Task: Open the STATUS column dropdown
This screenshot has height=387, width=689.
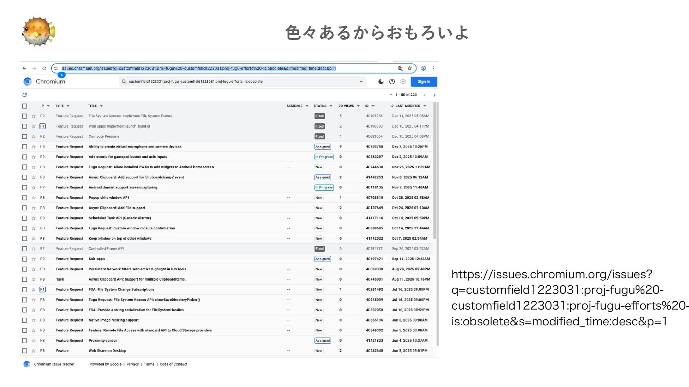Action: pyautogui.click(x=331, y=106)
